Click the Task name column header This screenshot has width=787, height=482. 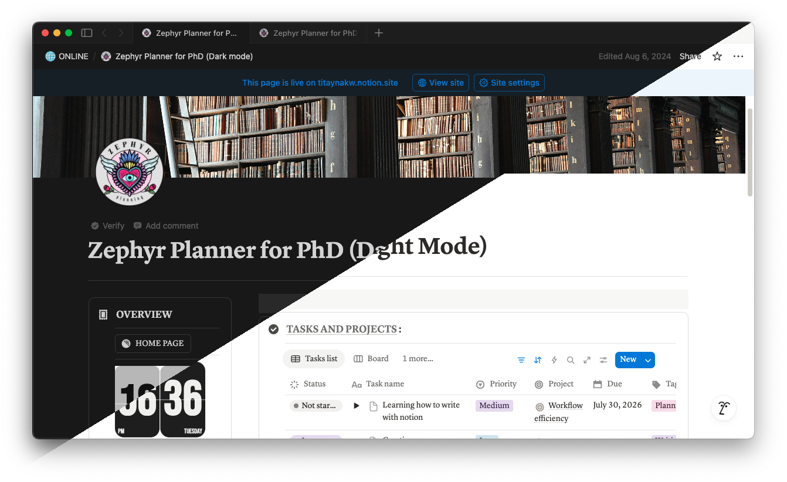click(x=378, y=384)
